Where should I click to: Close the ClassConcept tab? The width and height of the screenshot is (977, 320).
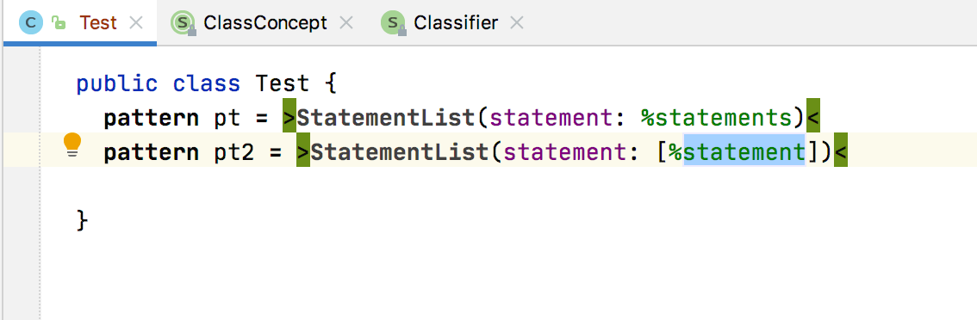[x=346, y=24]
